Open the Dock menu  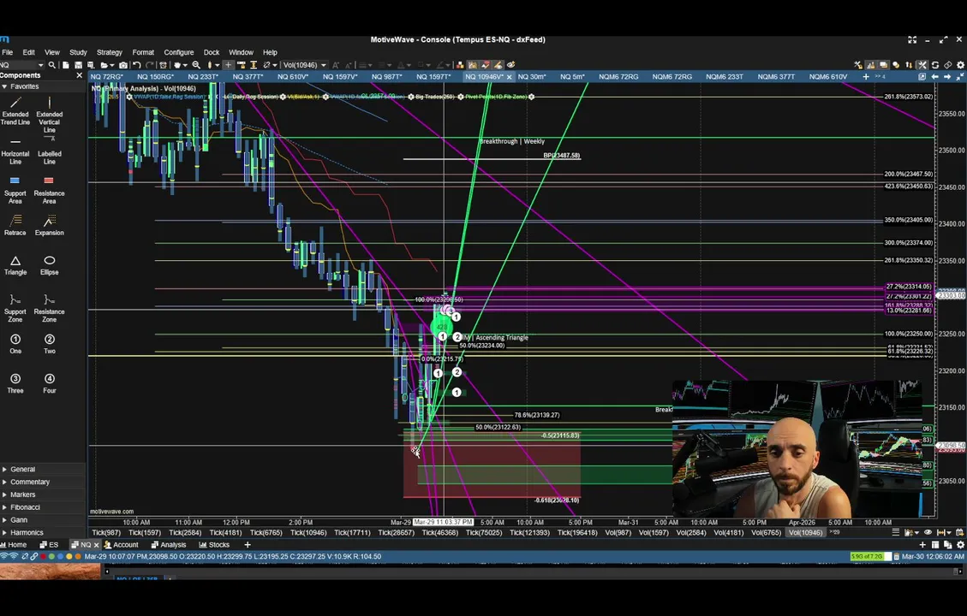point(212,52)
